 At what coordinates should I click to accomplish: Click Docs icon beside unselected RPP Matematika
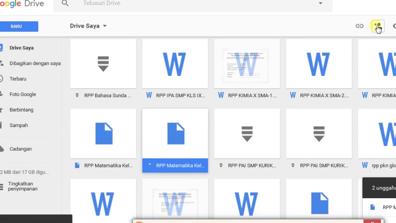(x=77, y=165)
